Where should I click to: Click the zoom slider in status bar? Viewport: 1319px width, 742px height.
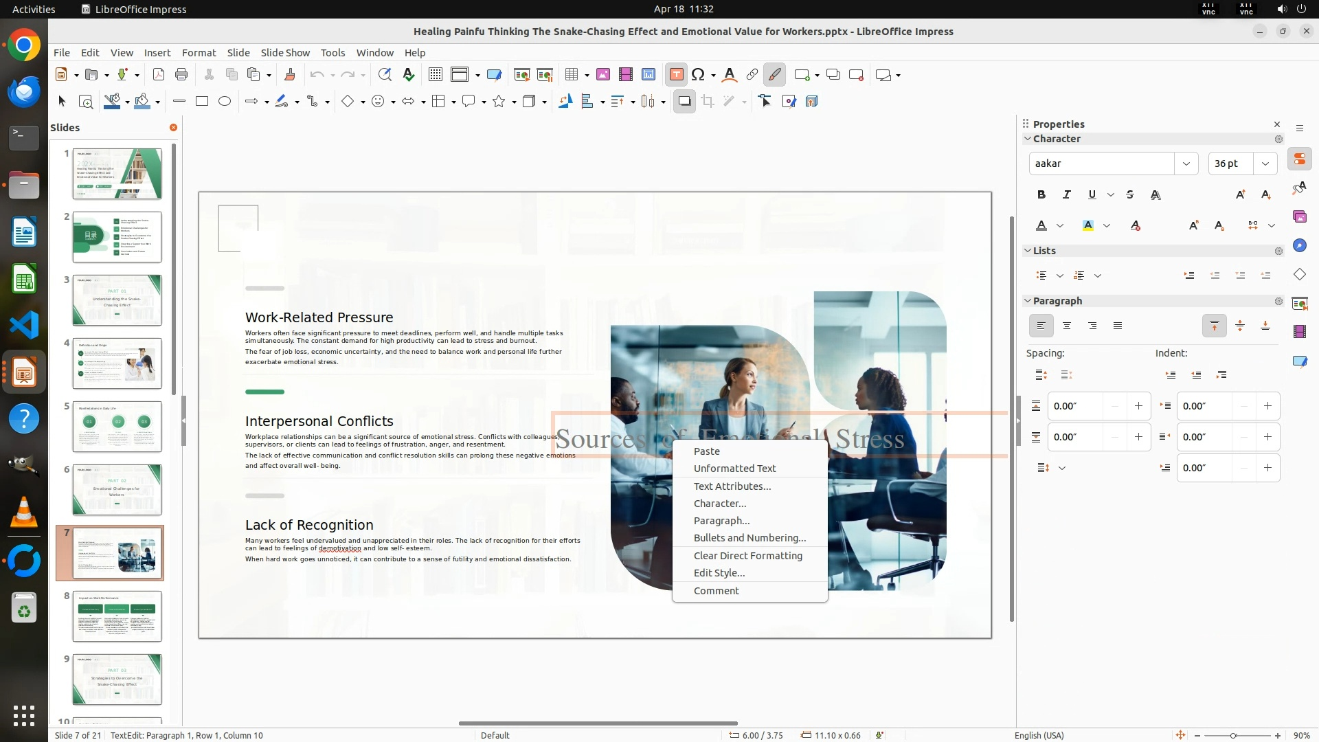1233,735
